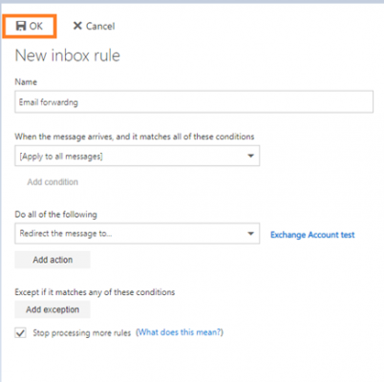
Task: Expand the conditions dropdown using its arrow
Action: click(251, 156)
